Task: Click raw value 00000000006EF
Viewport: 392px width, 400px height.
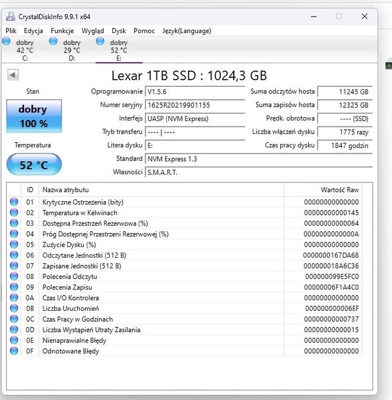Action: click(x=332, y=309)
